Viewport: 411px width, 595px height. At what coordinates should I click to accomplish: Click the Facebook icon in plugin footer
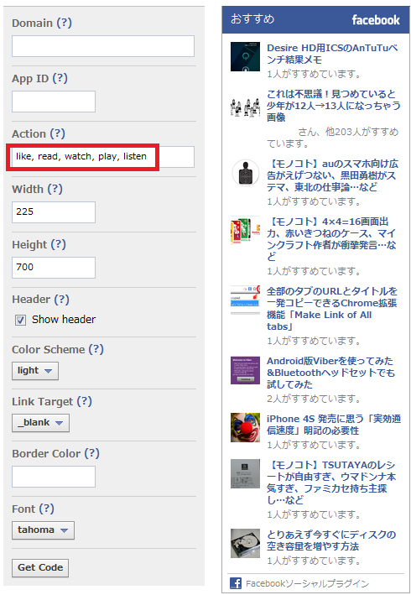coord(236,583)
